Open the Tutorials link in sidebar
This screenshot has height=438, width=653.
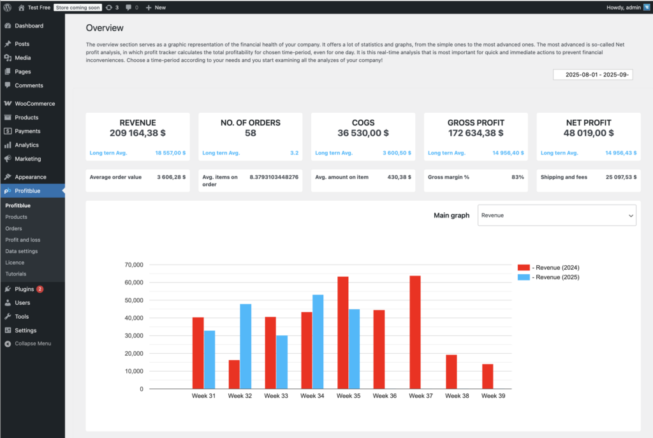pyautogui.click(x=16, y=274)
